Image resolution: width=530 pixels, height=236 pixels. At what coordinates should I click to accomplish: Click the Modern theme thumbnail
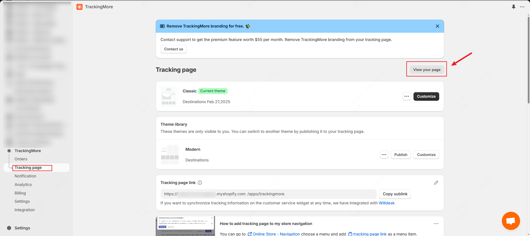coord(170,155)
